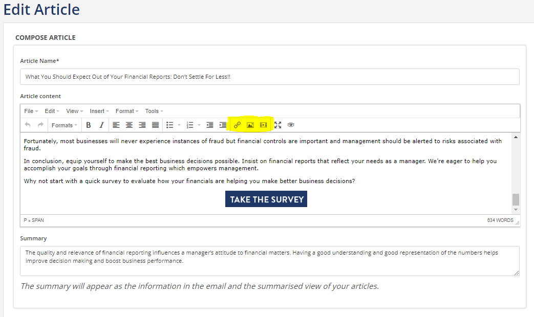Screen dimensions: 534x317
Task: Click the paragraph starting 'Fortunately, most businesses'
Action: [263, 145]
